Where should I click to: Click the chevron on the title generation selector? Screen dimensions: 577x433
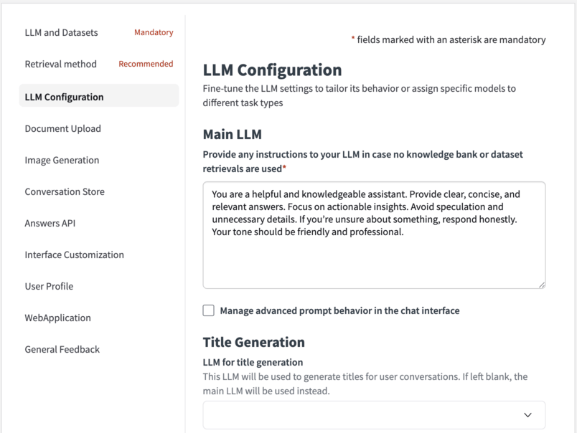527,415
